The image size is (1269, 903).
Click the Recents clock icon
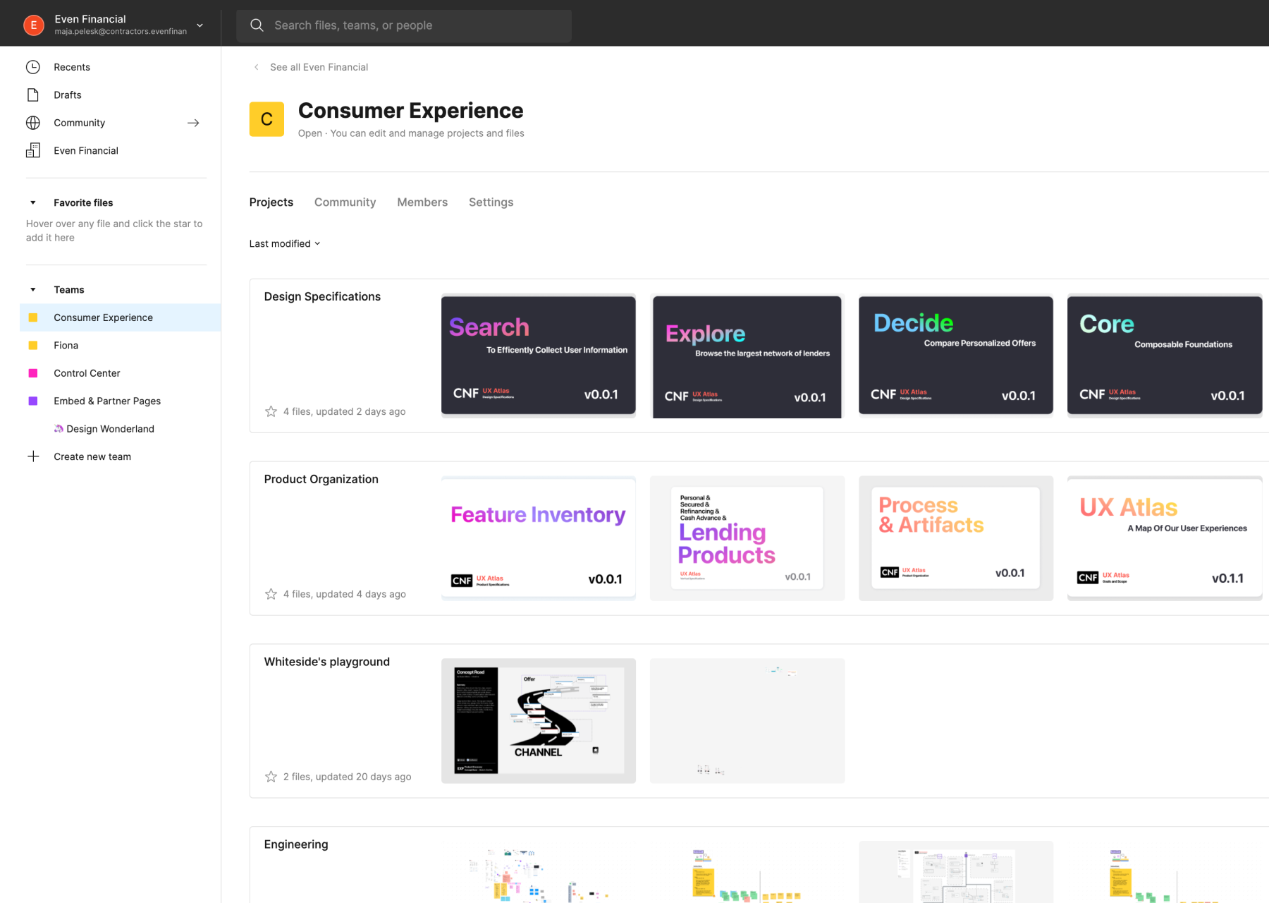pos(33,67)
